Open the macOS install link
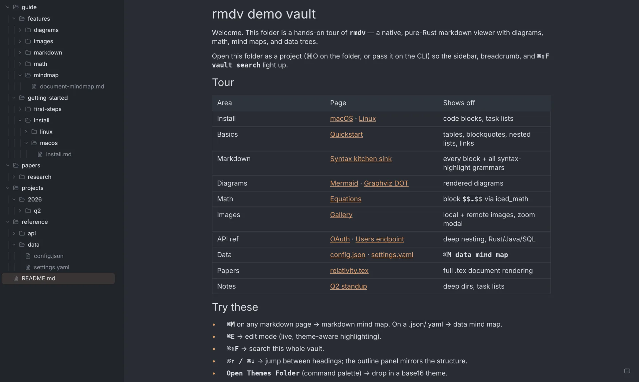The image size is (639, 382). click(341, 119)
